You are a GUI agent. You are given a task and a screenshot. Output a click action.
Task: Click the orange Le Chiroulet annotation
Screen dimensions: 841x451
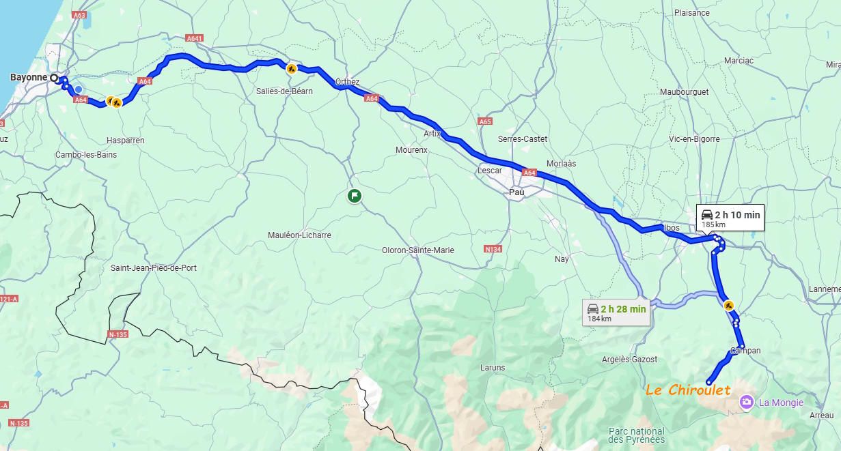(x=689, y=390)
